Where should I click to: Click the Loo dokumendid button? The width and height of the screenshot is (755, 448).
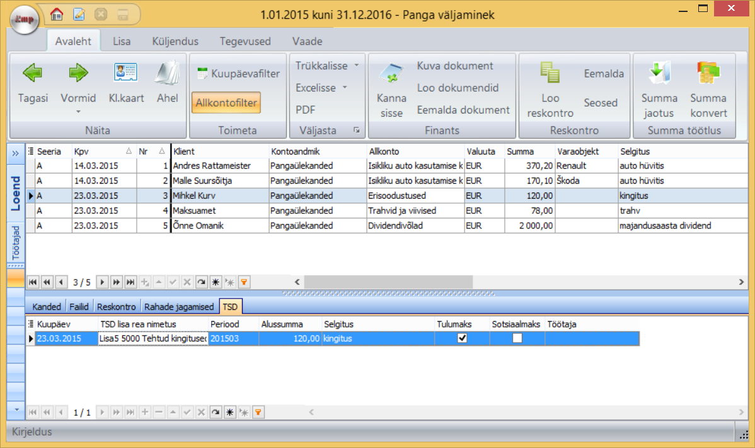click(x=458, y=88)
